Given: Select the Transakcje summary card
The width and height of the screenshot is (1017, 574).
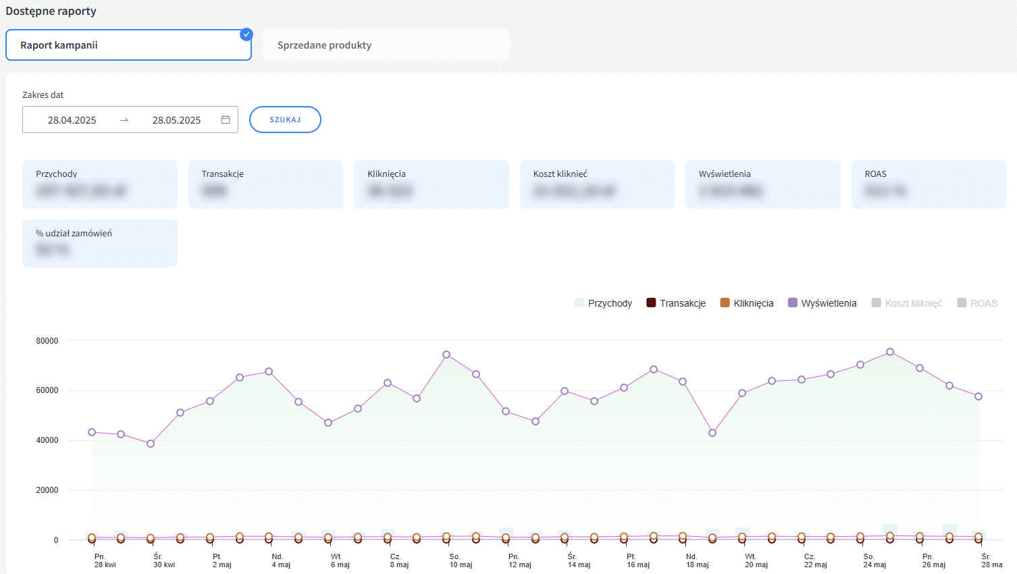Looking at the screenshot, I should (x=265, y=184).
